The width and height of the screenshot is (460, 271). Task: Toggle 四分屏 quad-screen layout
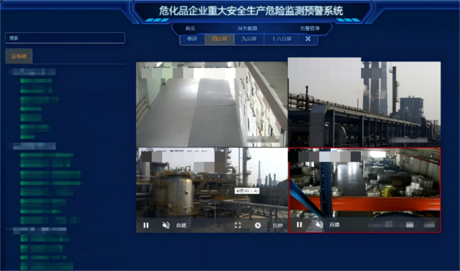pyautogui.click(x=218, y=39)
